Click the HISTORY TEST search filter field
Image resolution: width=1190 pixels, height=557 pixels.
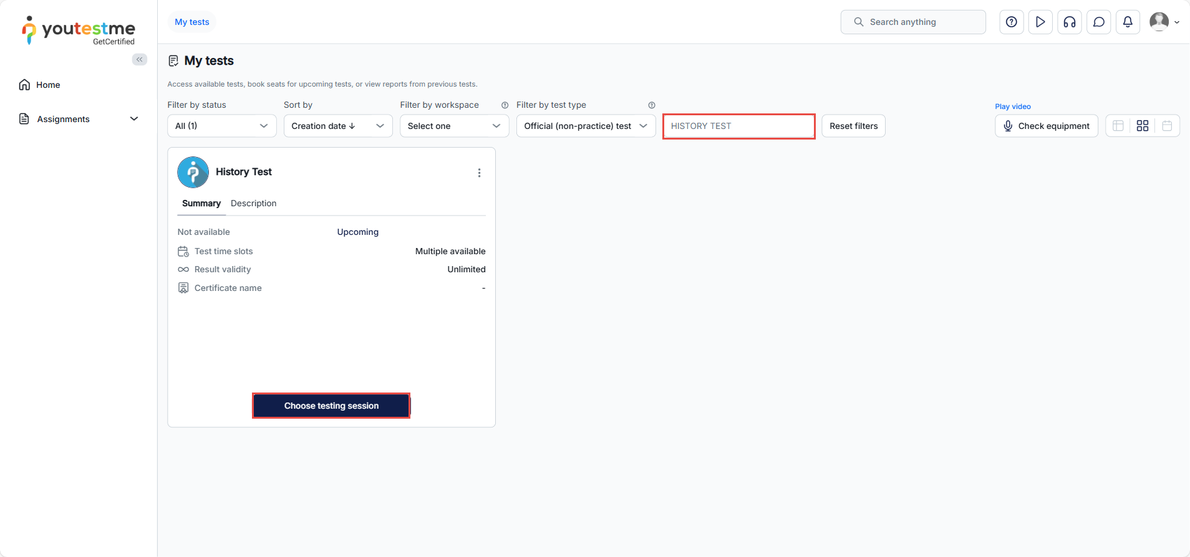pos(738,126)
